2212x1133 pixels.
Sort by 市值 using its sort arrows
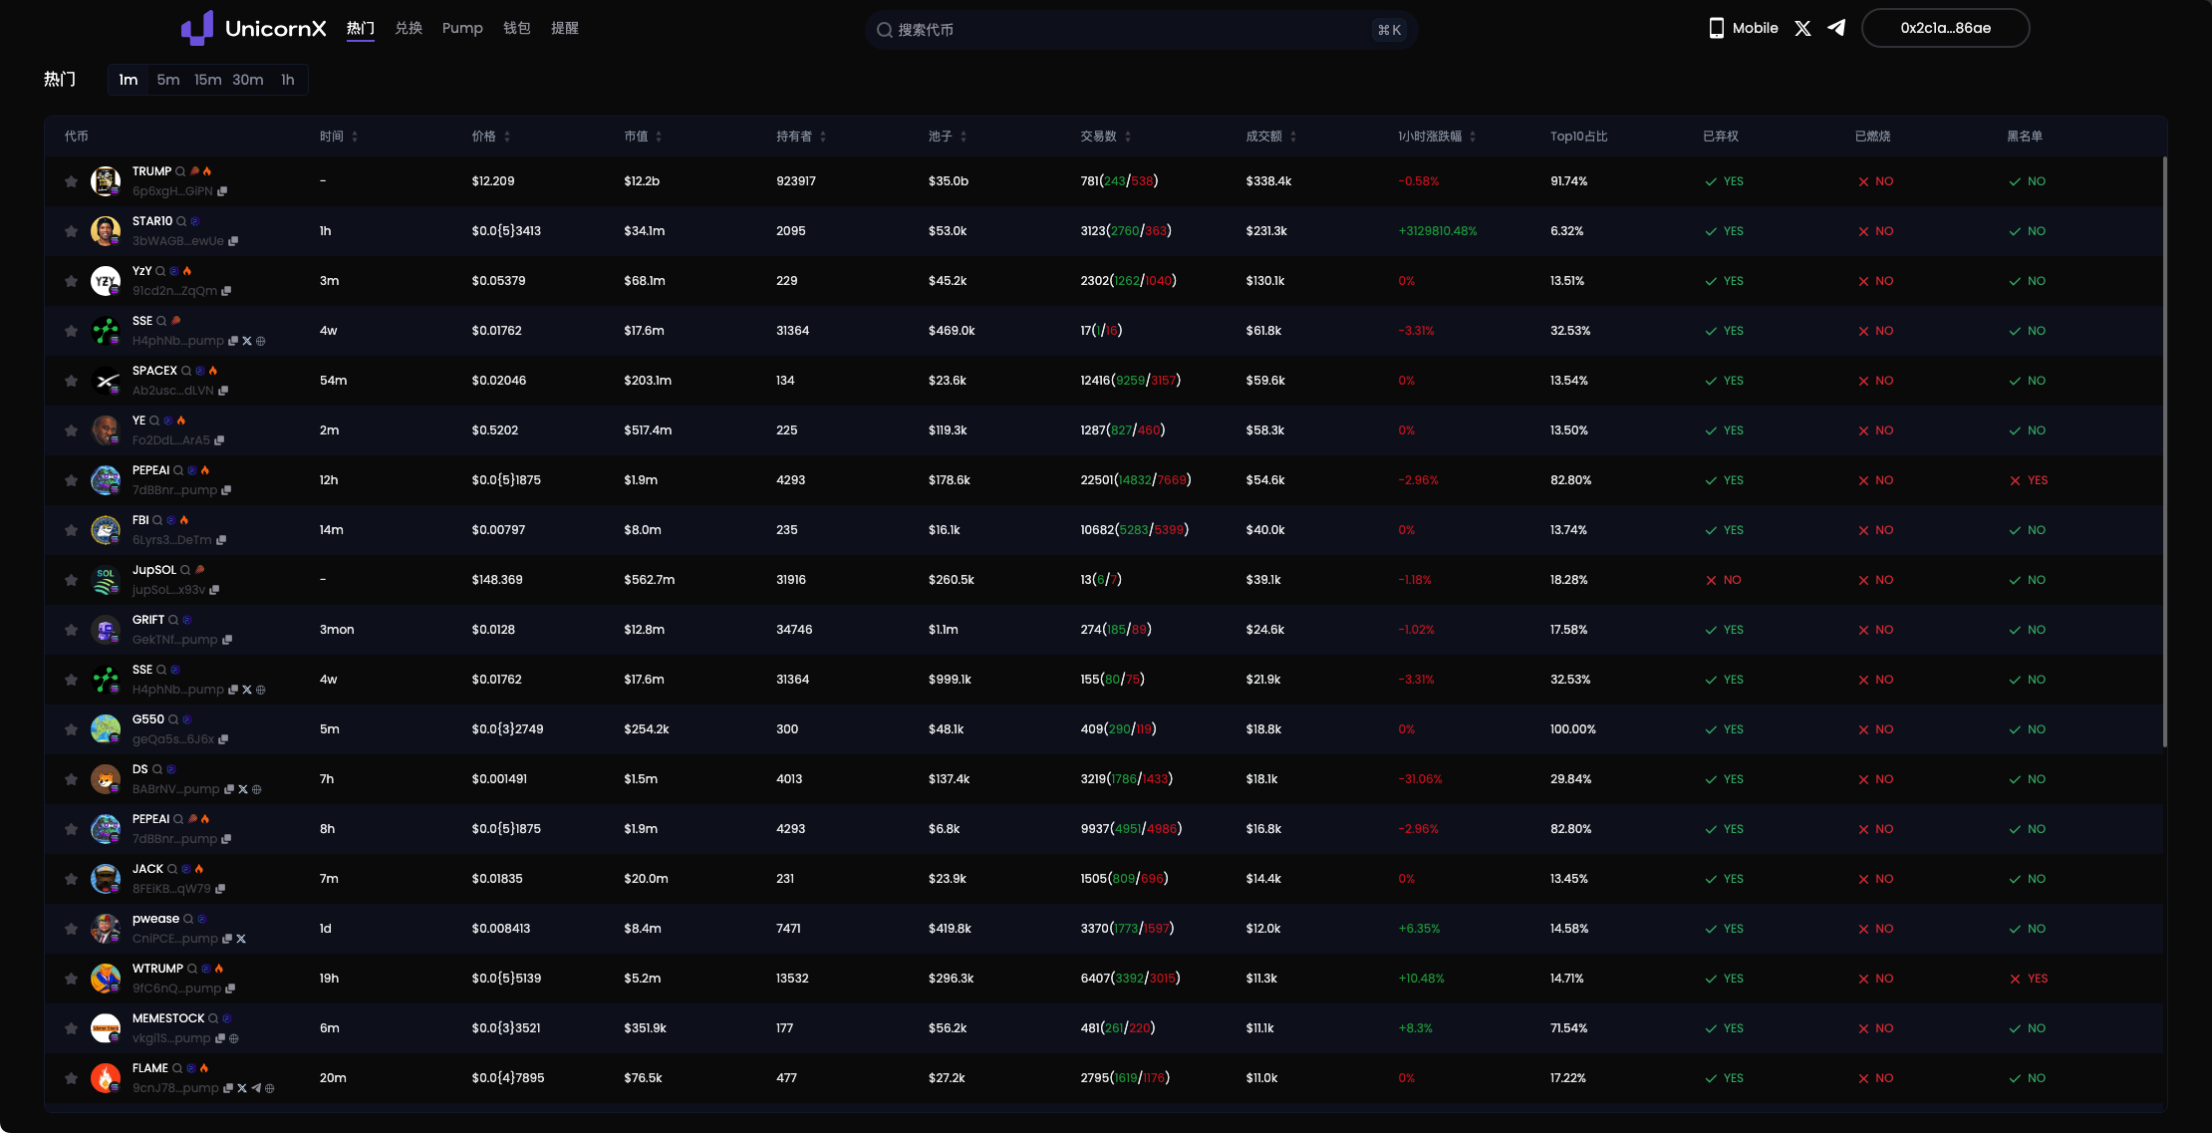[x=659, y=137]
